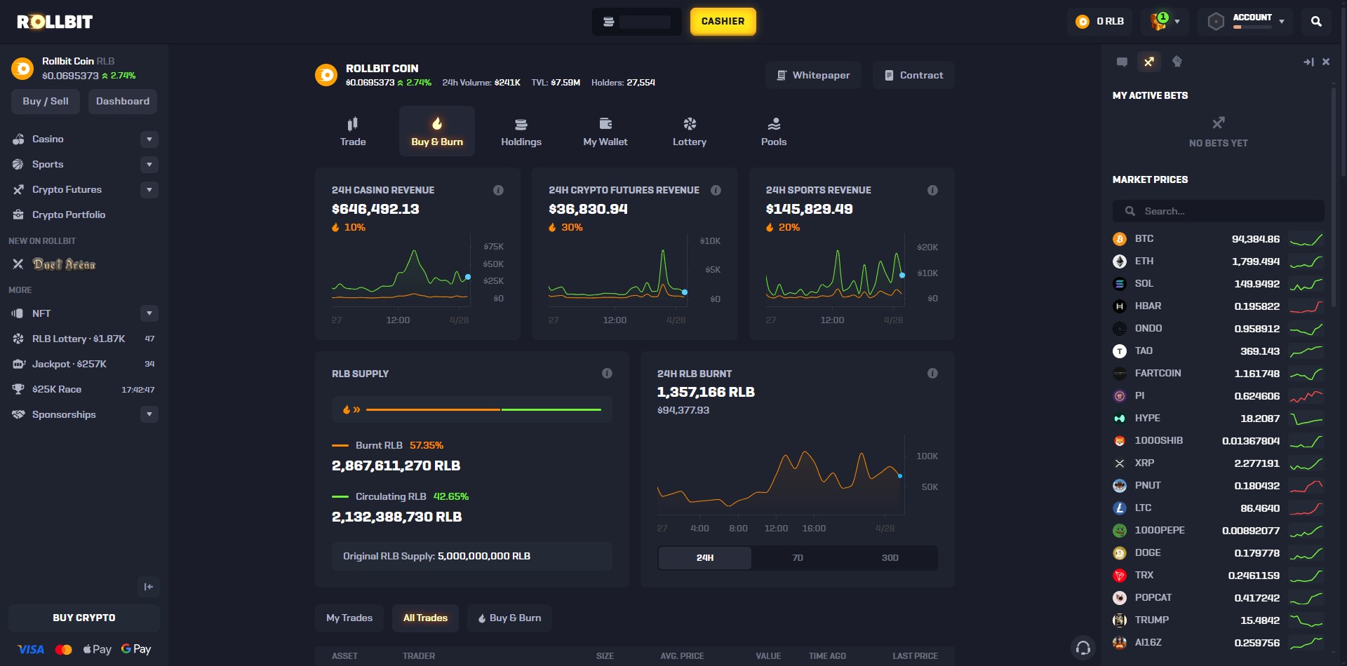
Task: Open Jackpot $257K entry
Action: [84, 364]
